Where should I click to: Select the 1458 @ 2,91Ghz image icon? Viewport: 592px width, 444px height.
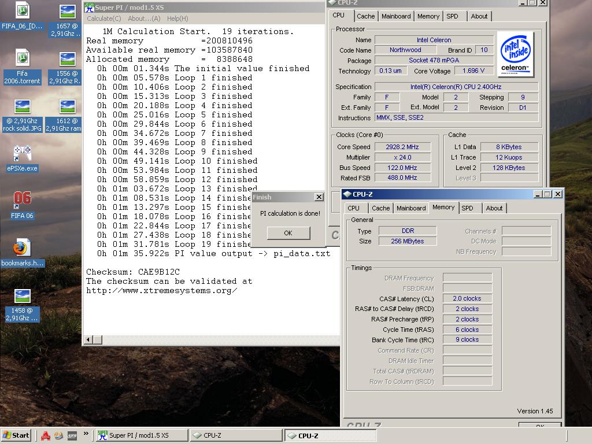(x=22, y=298)
